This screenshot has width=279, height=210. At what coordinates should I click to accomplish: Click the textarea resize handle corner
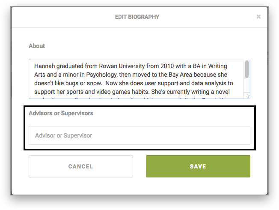pos(248,96)
